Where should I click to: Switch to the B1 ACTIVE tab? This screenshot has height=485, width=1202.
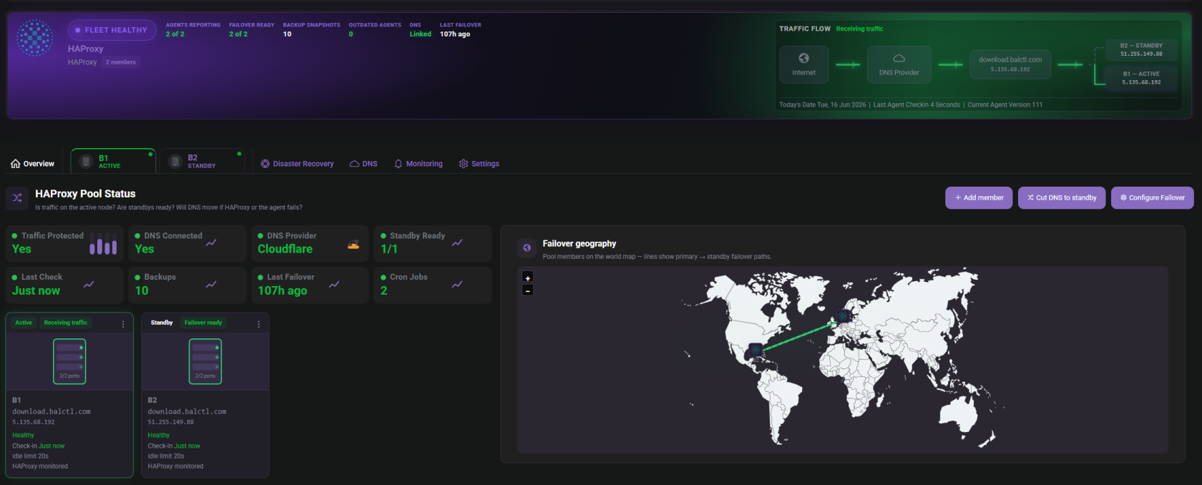pyautogui.click(x=113, y=162)
